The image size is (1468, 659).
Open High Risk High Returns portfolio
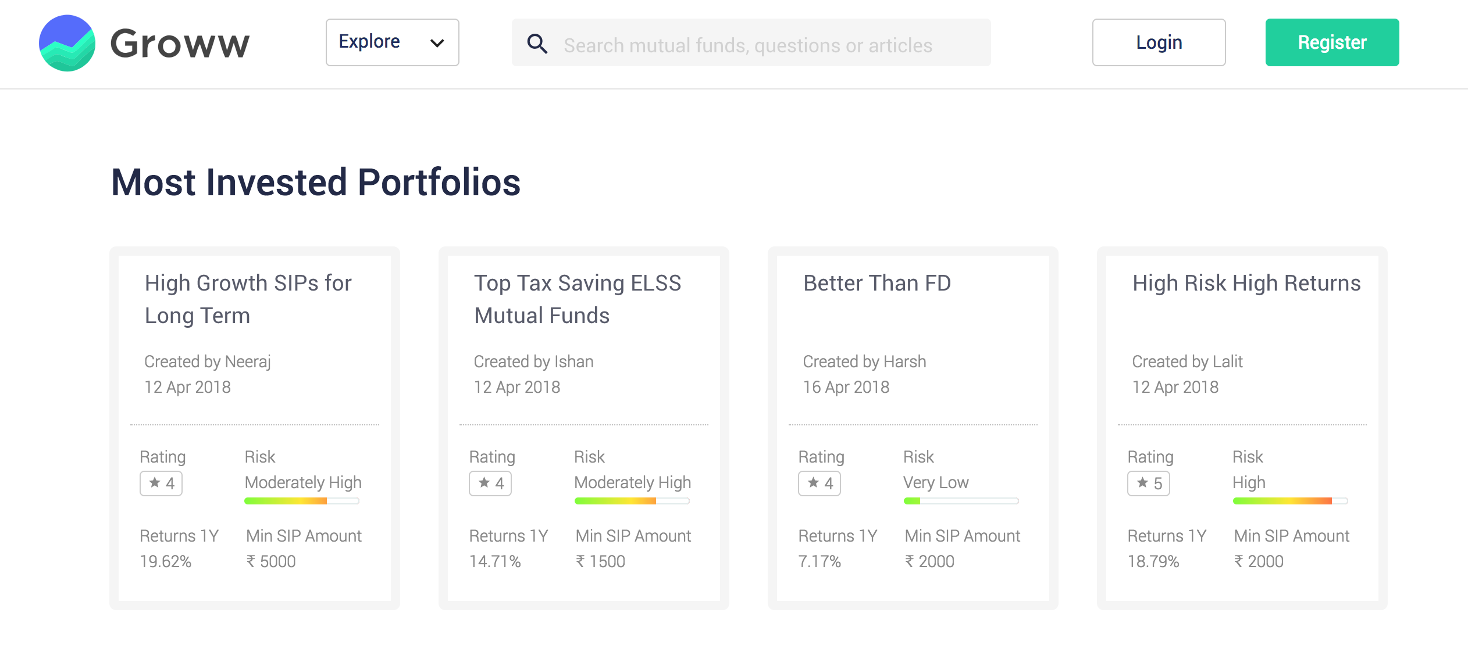click(x=1246, y=283)
